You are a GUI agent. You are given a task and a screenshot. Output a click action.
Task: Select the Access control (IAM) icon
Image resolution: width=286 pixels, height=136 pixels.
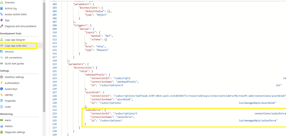(1, 14)
